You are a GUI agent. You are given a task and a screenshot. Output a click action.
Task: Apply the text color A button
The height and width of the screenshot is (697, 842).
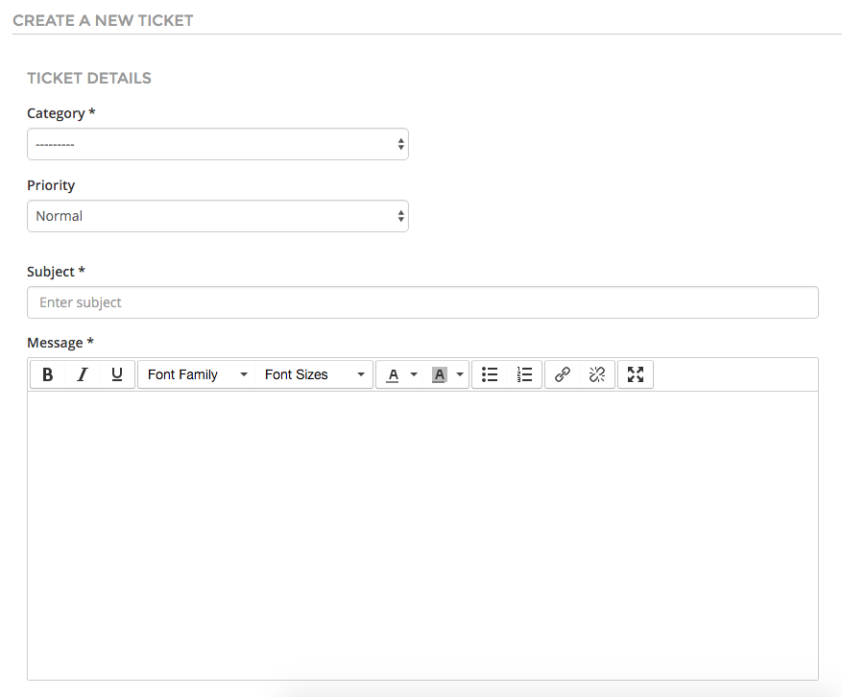(x=393, y=374)
